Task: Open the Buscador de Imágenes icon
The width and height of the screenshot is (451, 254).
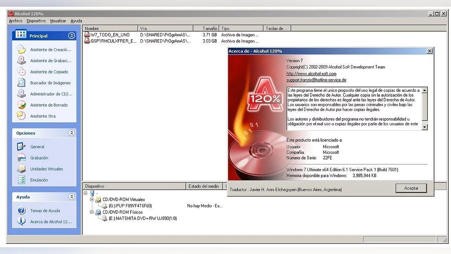Action: 21,83
